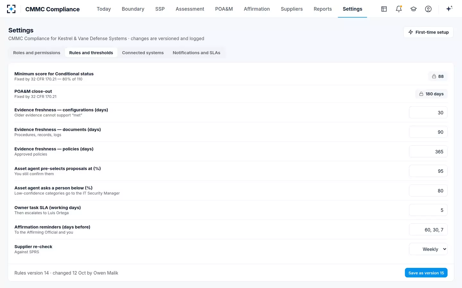Open the layout panel icon in header
Image resolution: width=462 pixels, height=288 pixels.
point(384,9)
